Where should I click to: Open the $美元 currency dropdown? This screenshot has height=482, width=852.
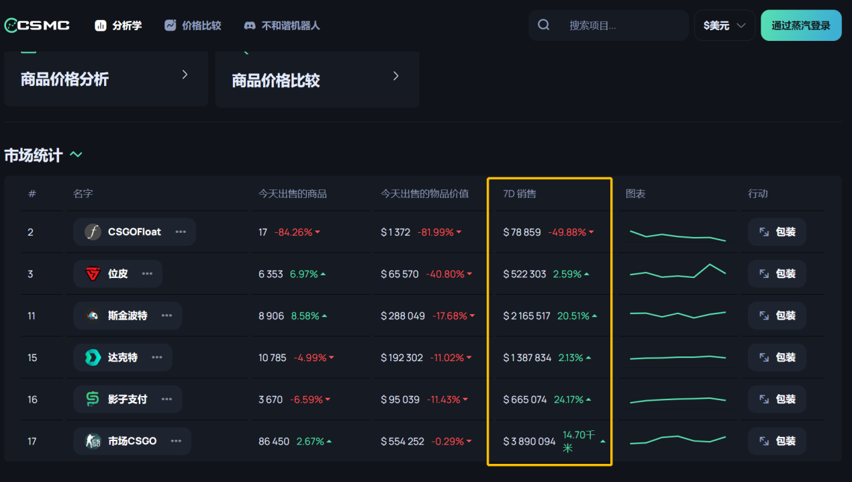[724, 26]
